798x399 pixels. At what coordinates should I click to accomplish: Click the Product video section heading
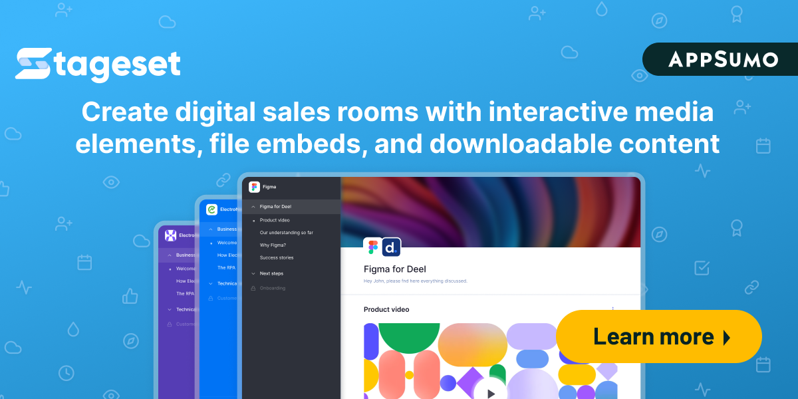click(x=386, y=309)
